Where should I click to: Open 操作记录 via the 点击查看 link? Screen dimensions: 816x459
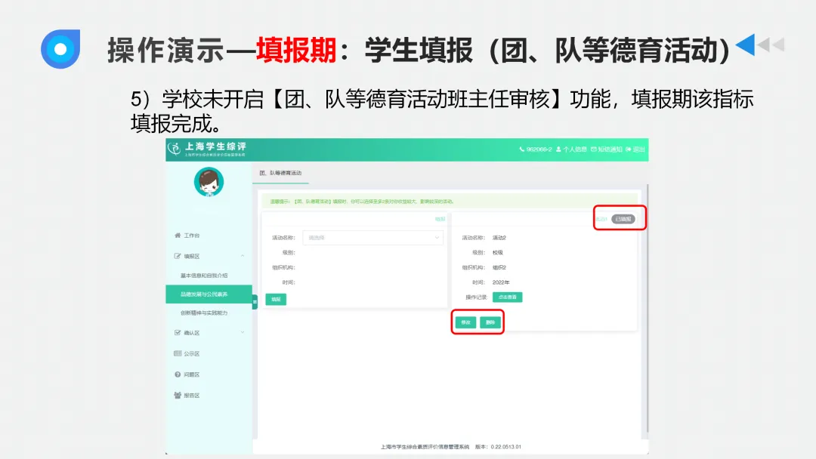[508, 297]
